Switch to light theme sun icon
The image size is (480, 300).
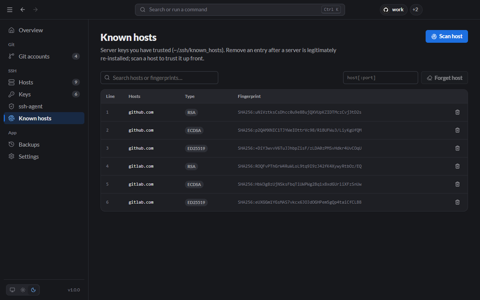pos(23,290)
